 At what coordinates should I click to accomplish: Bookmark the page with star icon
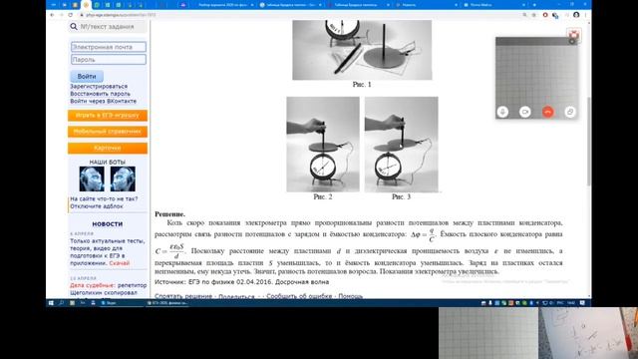(x=534, y=15)
